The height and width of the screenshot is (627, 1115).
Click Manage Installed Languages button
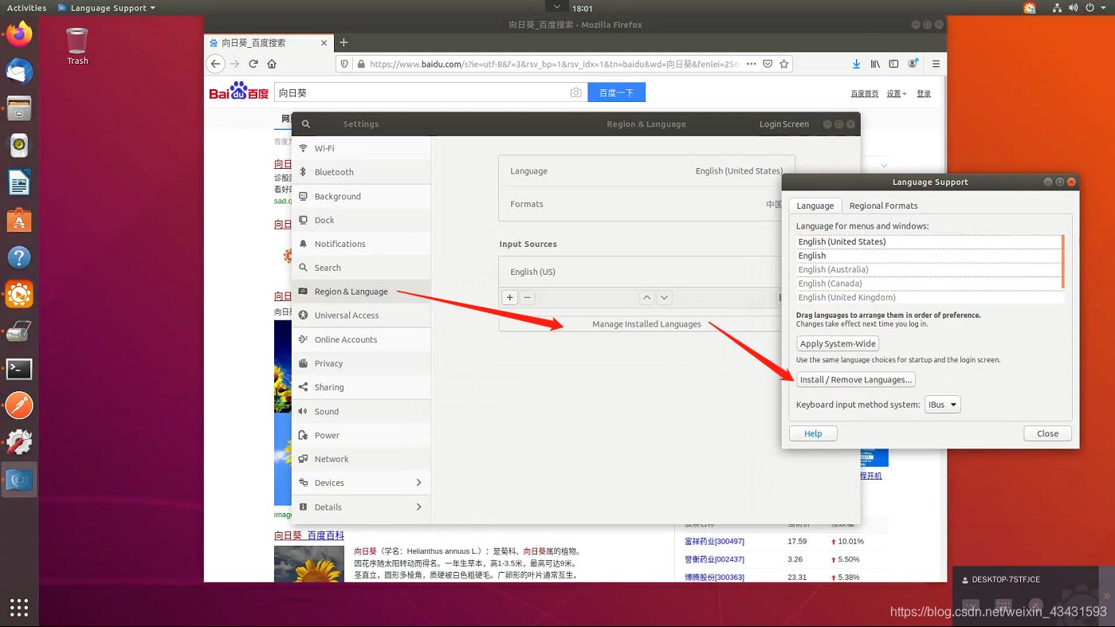(646, 324)
